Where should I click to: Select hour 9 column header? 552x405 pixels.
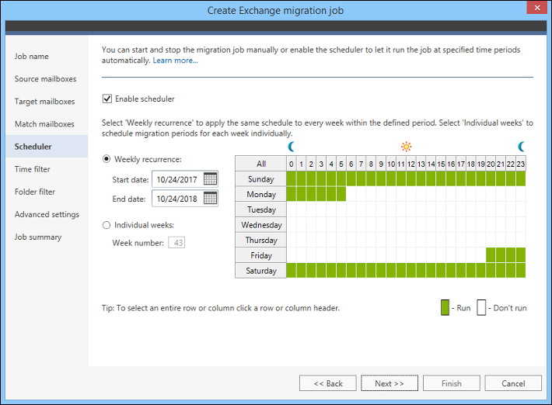pyautogui.click(x=381, y=164)
